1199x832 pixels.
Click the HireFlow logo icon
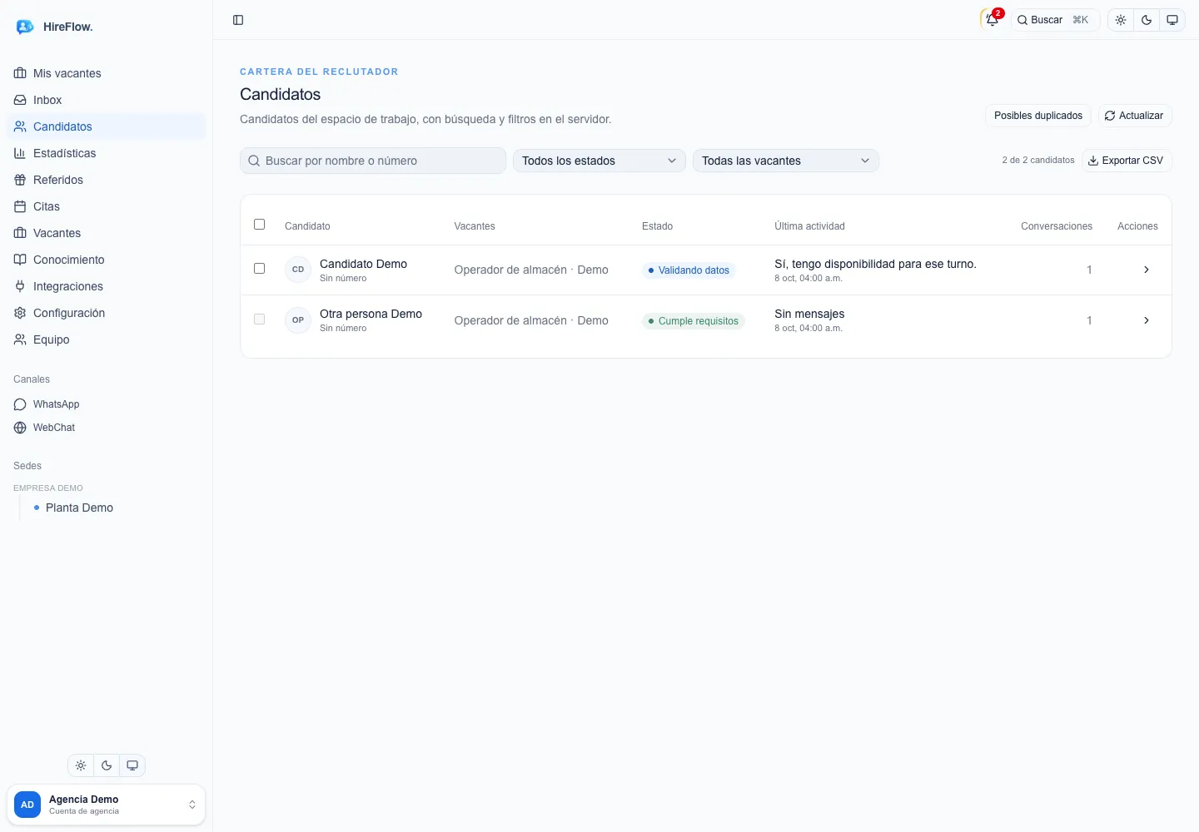[24, 27]
